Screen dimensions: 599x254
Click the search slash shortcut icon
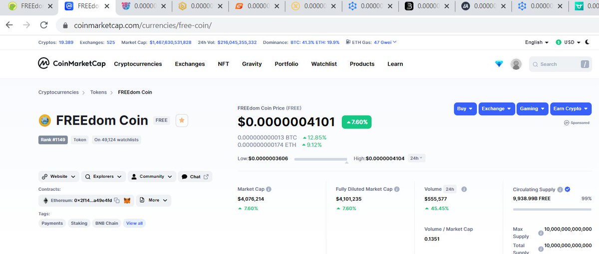pos(585,64)
